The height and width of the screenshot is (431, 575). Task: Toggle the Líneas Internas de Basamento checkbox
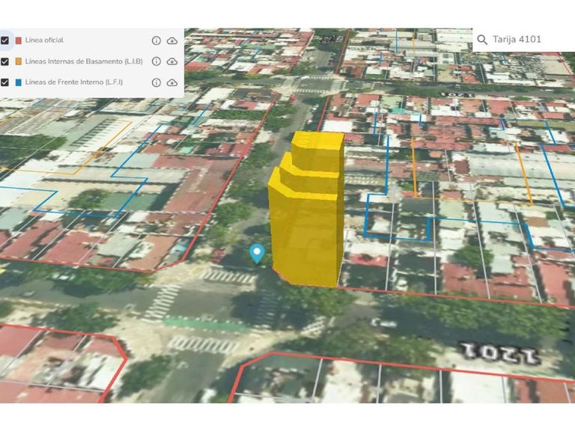click(5, 61)
